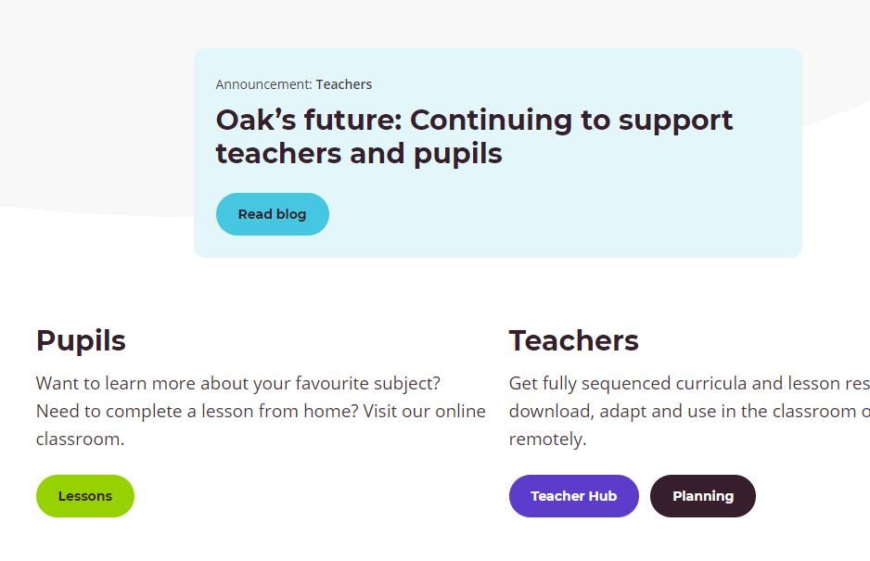The width and height of the screenshot is (870, 561).
Task: Click the word remotely in Teachers text
Action: [x=547, y=439]
